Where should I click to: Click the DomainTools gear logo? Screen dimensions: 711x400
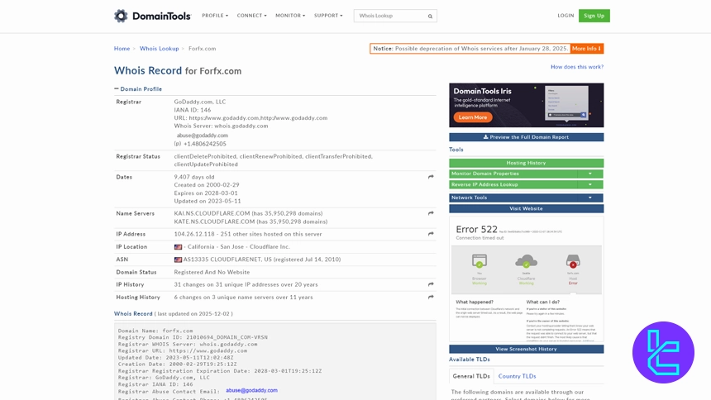(x=122, y=16)
